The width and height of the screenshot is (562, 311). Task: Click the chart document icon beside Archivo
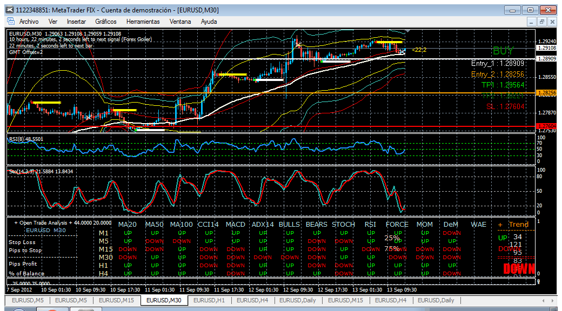click(x=11, y=22)
